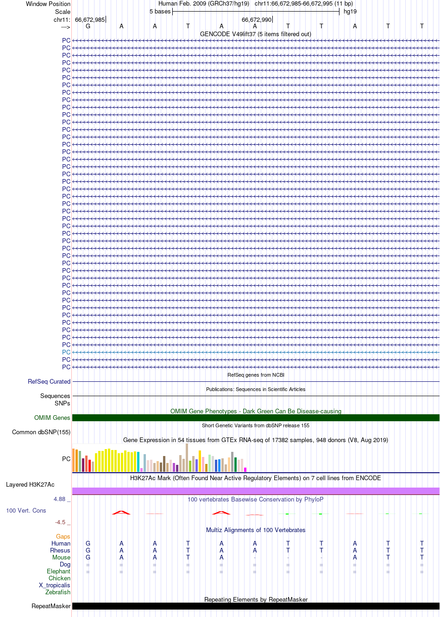
Task: Click the Common dbSNP(155) track label
Action: [41, 432]
